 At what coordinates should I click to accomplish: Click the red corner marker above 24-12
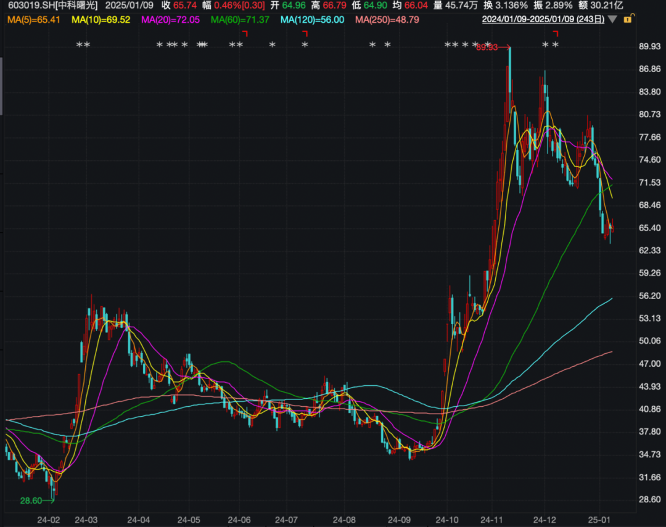point(556,33)
